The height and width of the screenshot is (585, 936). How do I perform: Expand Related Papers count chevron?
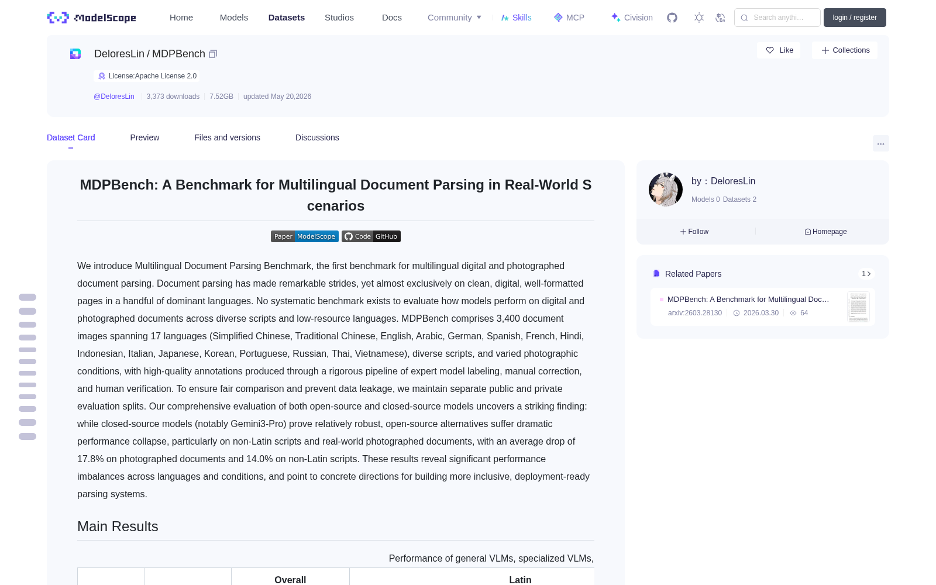point(866,274)
